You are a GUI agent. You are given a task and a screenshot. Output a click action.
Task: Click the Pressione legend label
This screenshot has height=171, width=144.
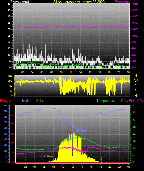(122, 2)
